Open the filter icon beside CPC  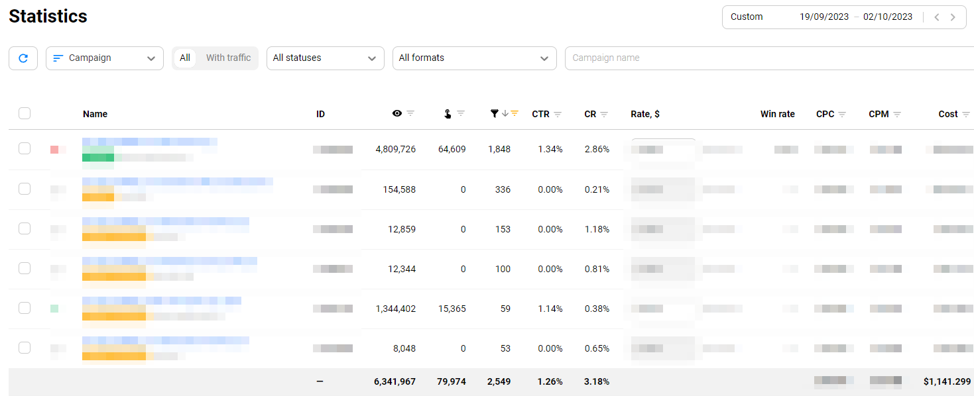(x=842, y=115)
